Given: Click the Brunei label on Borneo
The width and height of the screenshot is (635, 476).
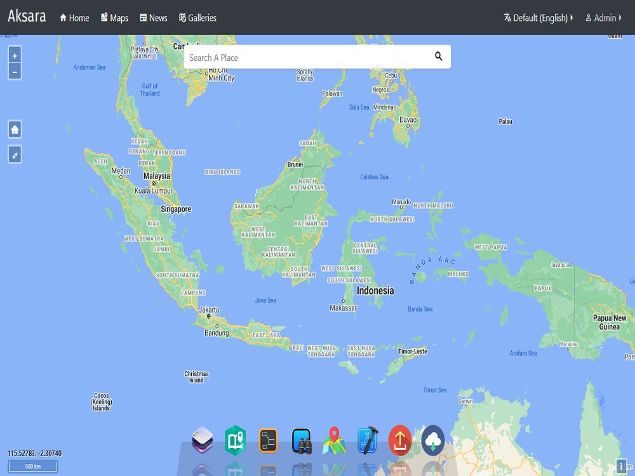Looking at the screenshot, I should click(295, 164).
